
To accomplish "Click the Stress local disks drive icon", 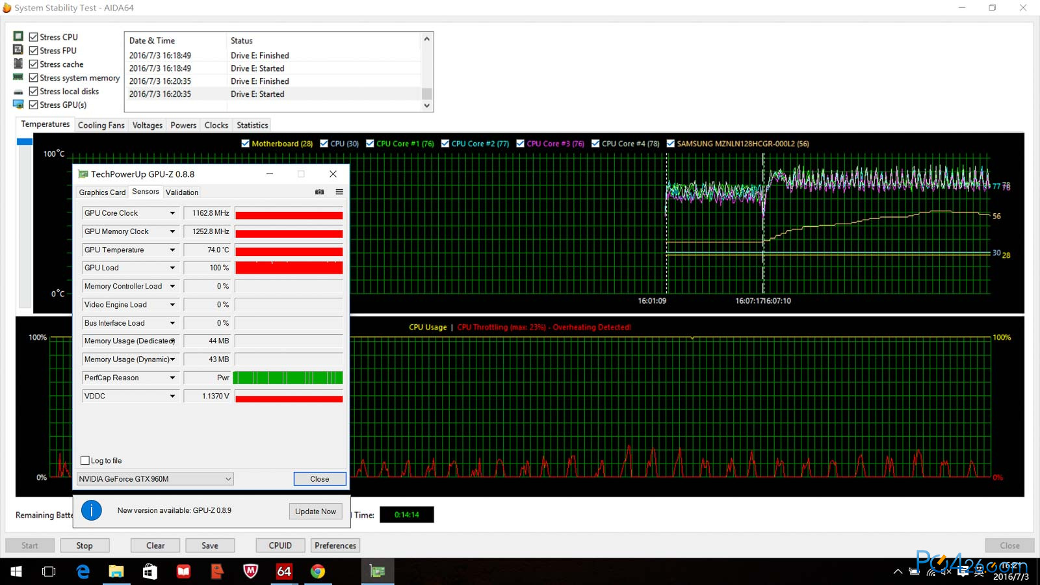I will coord(18,92).
